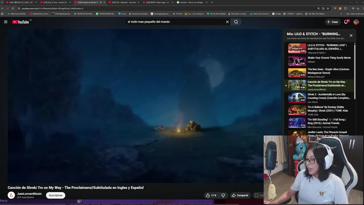
Task: Open JuanLeonardMusic channel avatar
Action: click(11, 195)
